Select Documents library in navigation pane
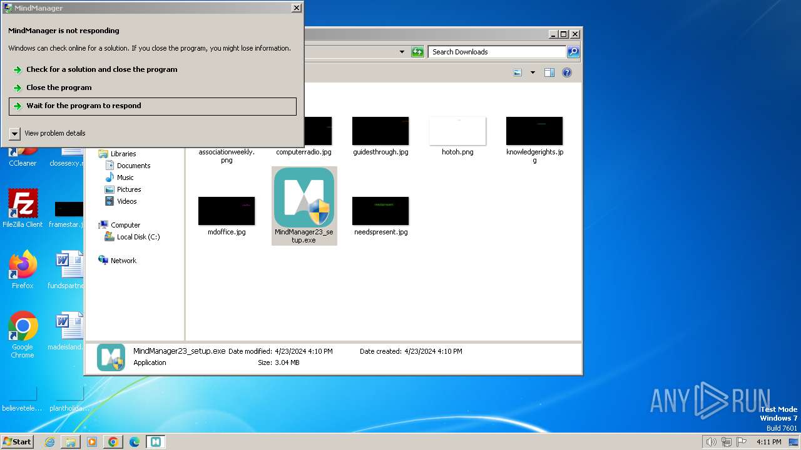Screen dimensions: 801x450 tap(128, 166)
